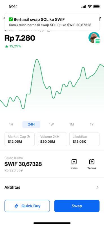Image resolution: width=104 pixels, height=226 pixels.
Task: Click the Market Cap info question icon
Action: pos(28,137)
